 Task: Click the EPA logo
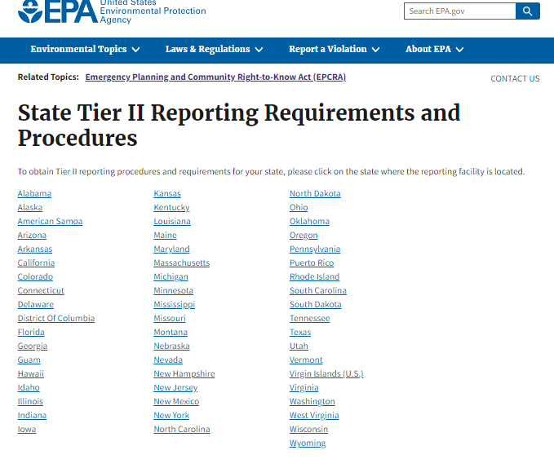[112, 11]
